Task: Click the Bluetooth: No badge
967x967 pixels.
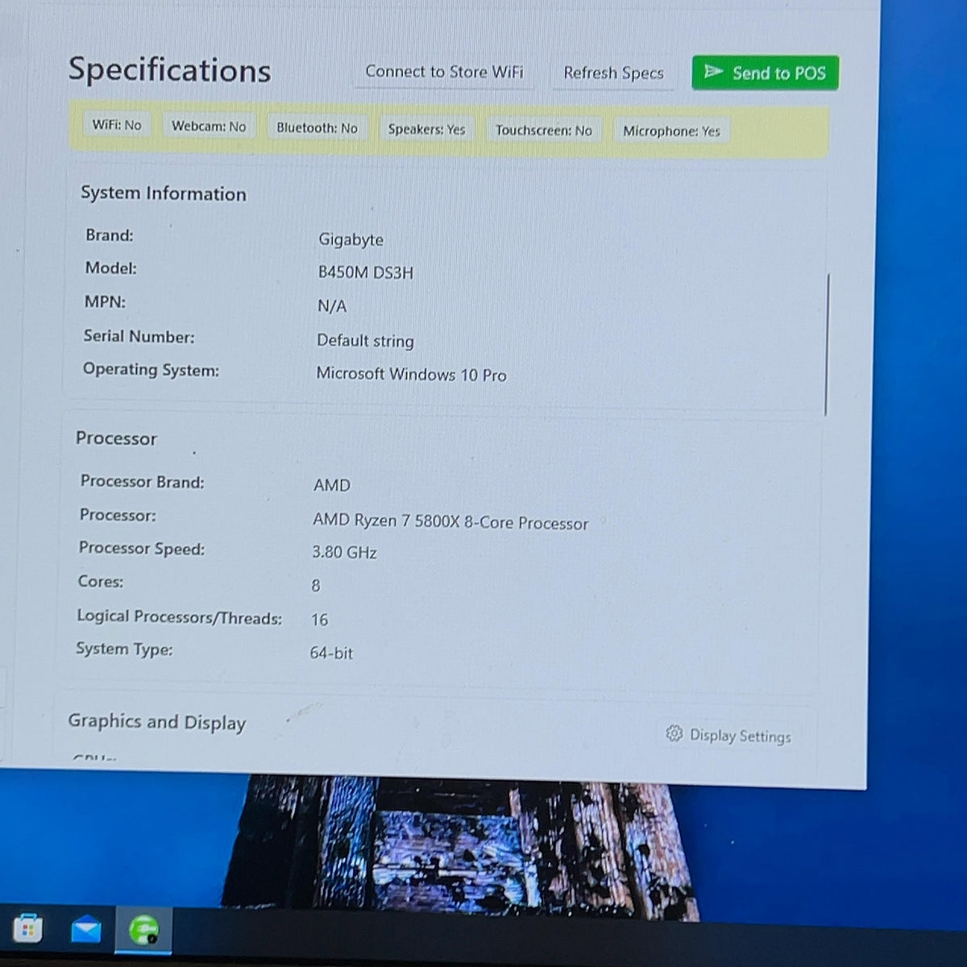Action: coord(317,127)
